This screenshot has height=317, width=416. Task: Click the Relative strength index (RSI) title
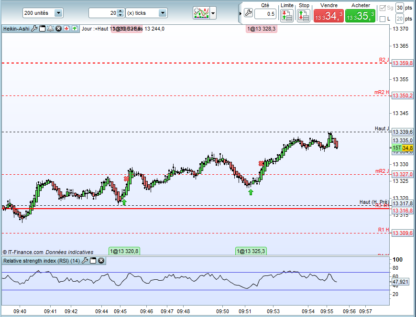[x=42, y=261]
